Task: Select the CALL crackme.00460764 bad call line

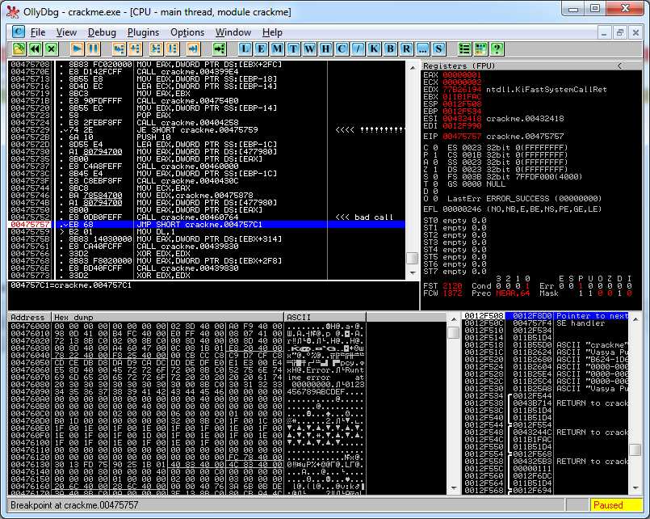Action: pos(207,217)
